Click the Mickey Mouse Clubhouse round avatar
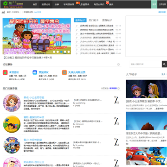Screen dimensions: 167x167 point(12,145)
